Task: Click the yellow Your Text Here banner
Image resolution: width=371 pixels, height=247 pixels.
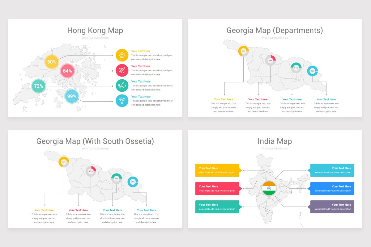Action: click(x=217, y=170)
